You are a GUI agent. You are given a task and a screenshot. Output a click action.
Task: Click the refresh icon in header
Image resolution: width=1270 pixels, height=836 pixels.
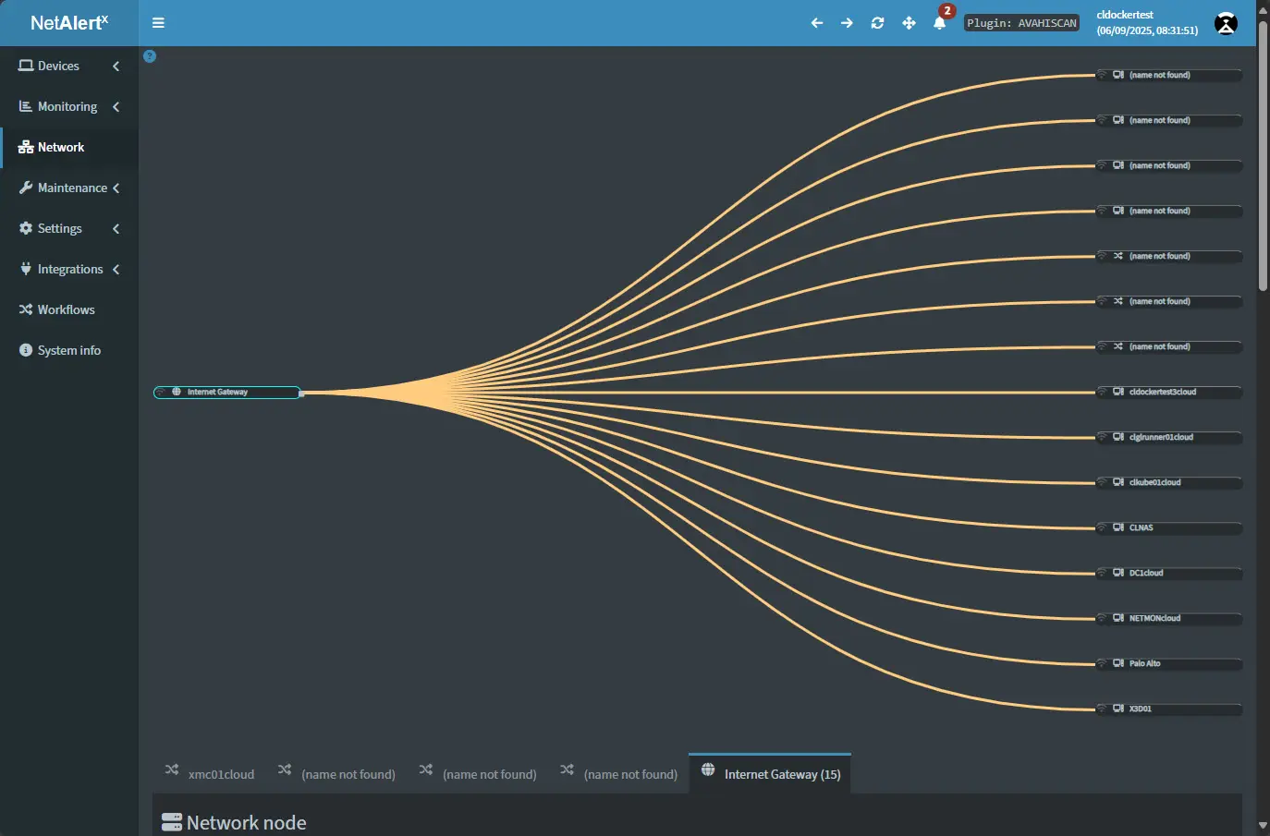point(877,23)
